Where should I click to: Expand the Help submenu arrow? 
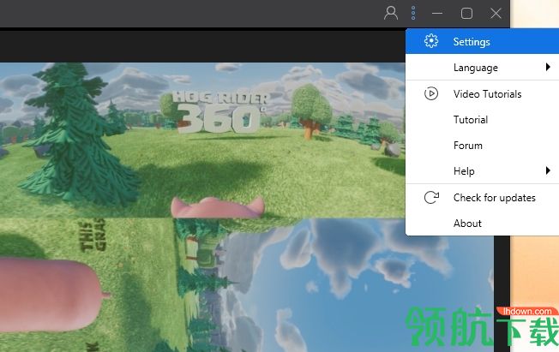(x=548, y=170)
